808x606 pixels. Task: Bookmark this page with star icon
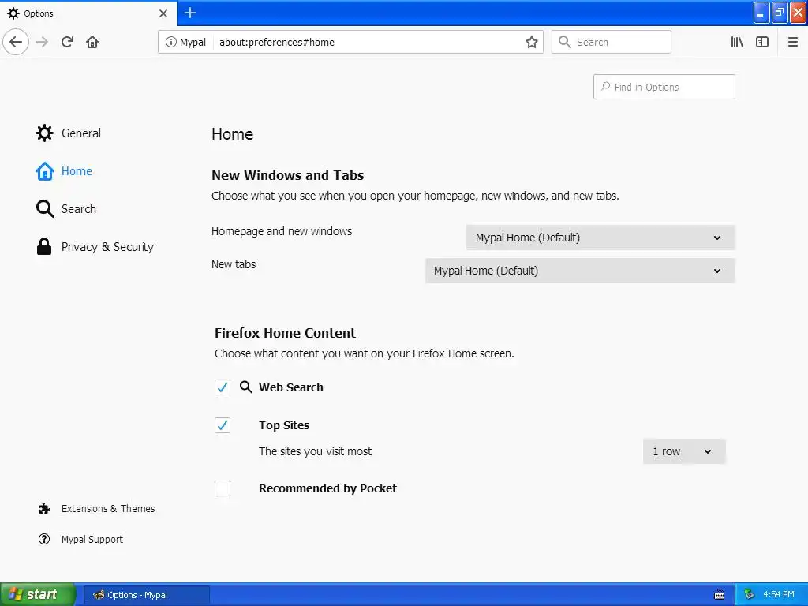532,42
